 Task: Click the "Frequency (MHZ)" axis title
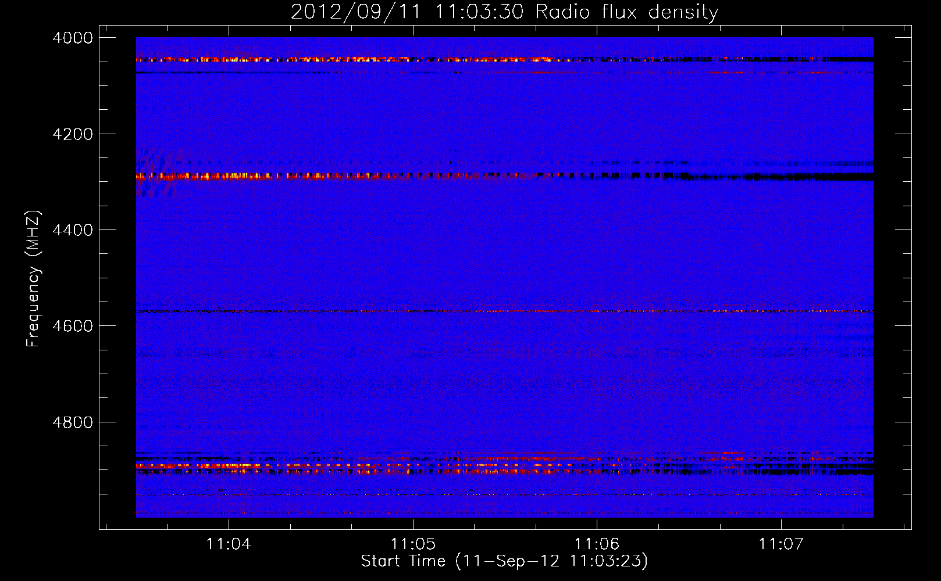pos(34,279)
